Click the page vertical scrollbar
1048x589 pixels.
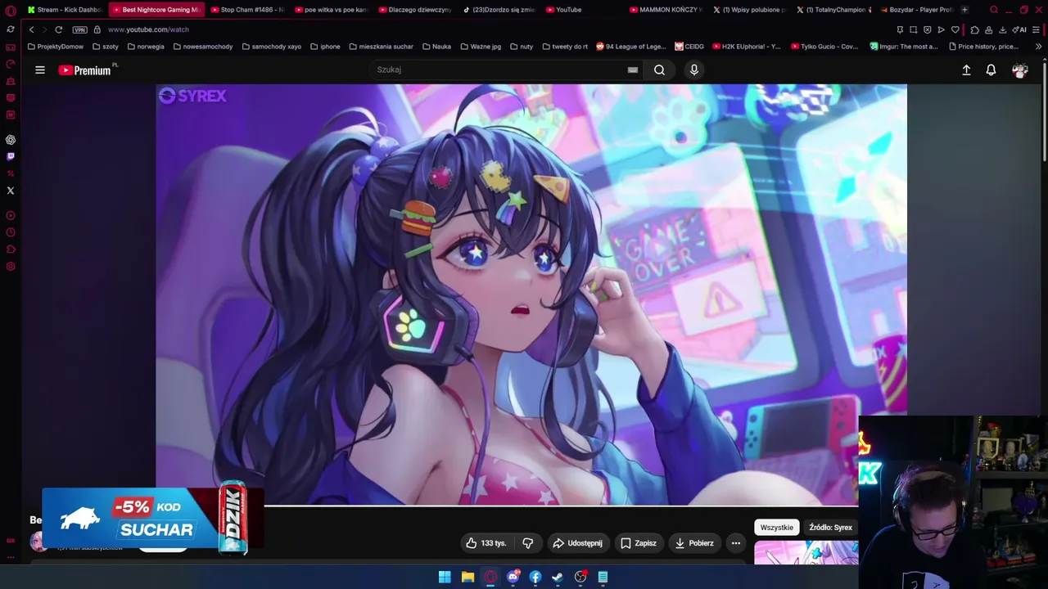pyautogui.click(x=1044, y=110)
